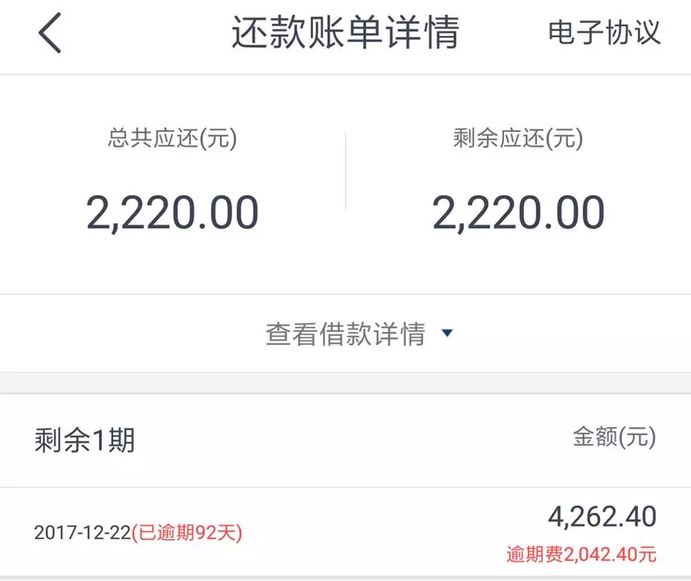Click the red 逾期费2,042.40元 overdue fee
691x581 pixels.
click(581, 555)
